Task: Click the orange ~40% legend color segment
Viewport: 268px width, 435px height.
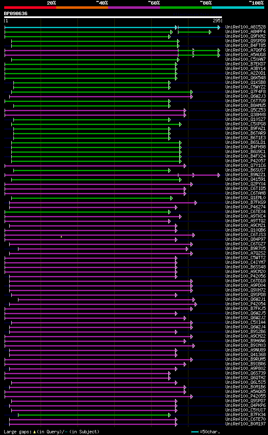Action: (x=82, y=8)
